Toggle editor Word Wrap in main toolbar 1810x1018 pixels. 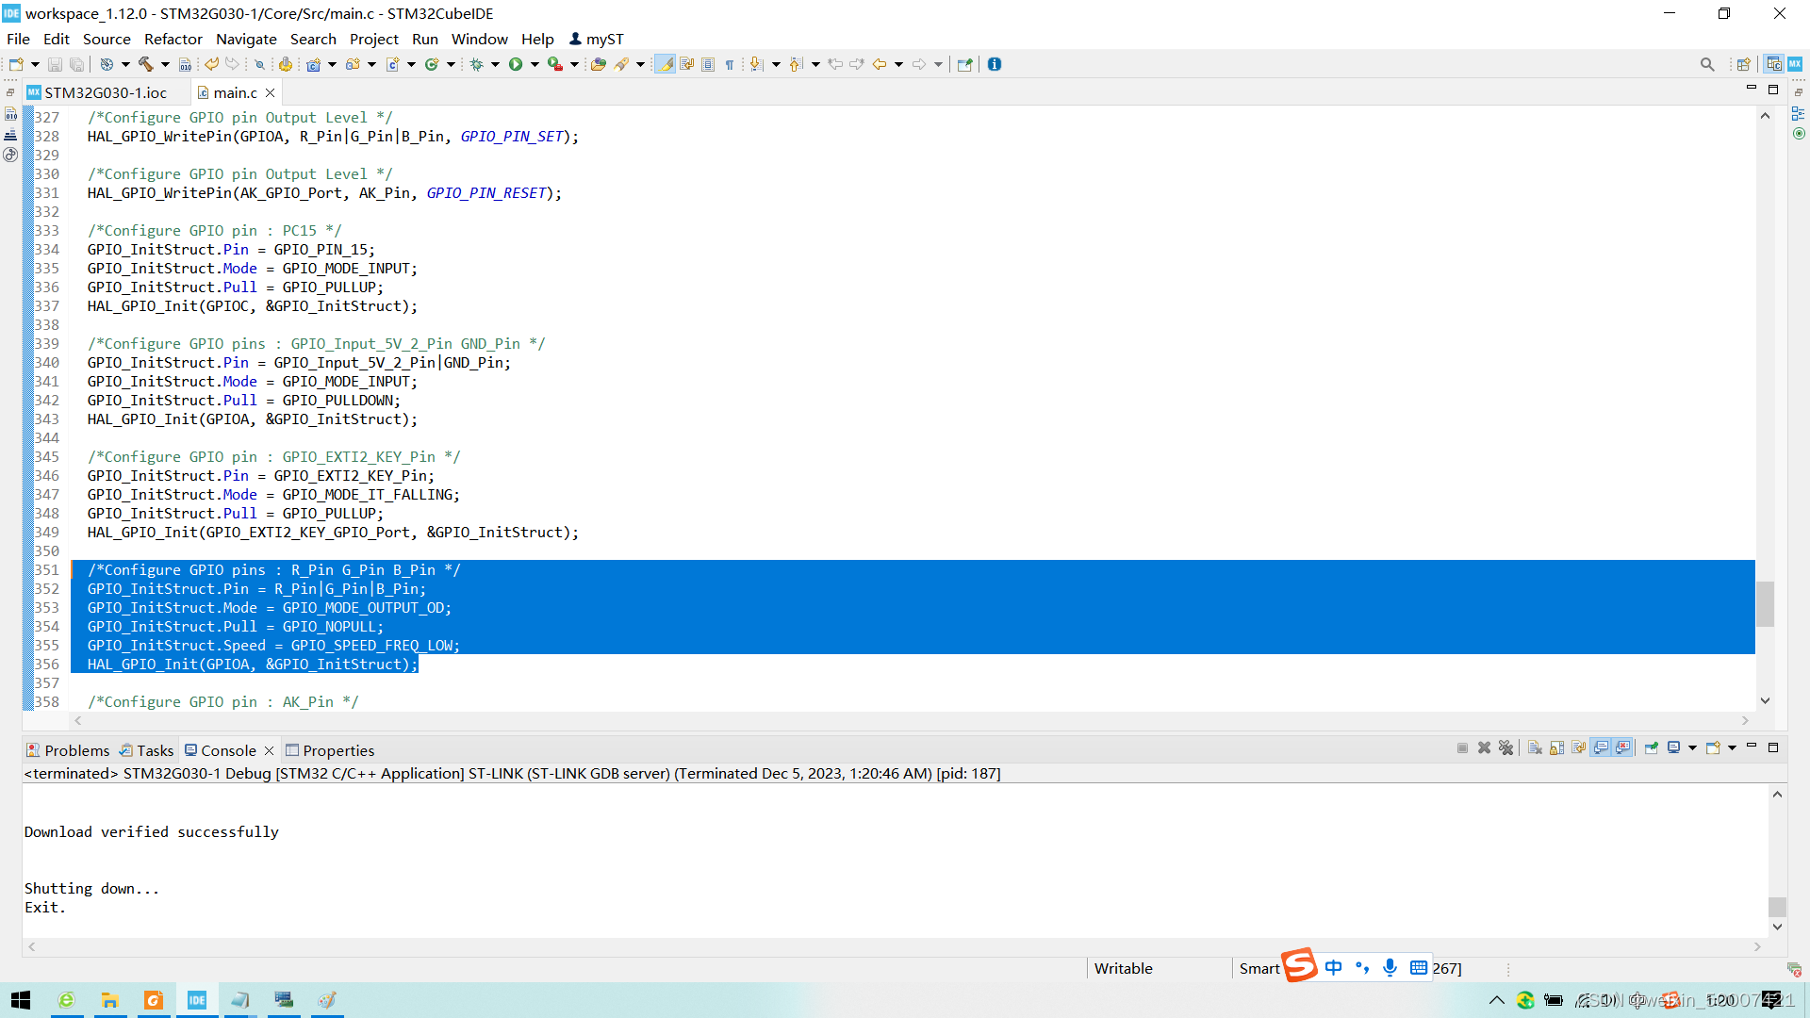point(686,64)
